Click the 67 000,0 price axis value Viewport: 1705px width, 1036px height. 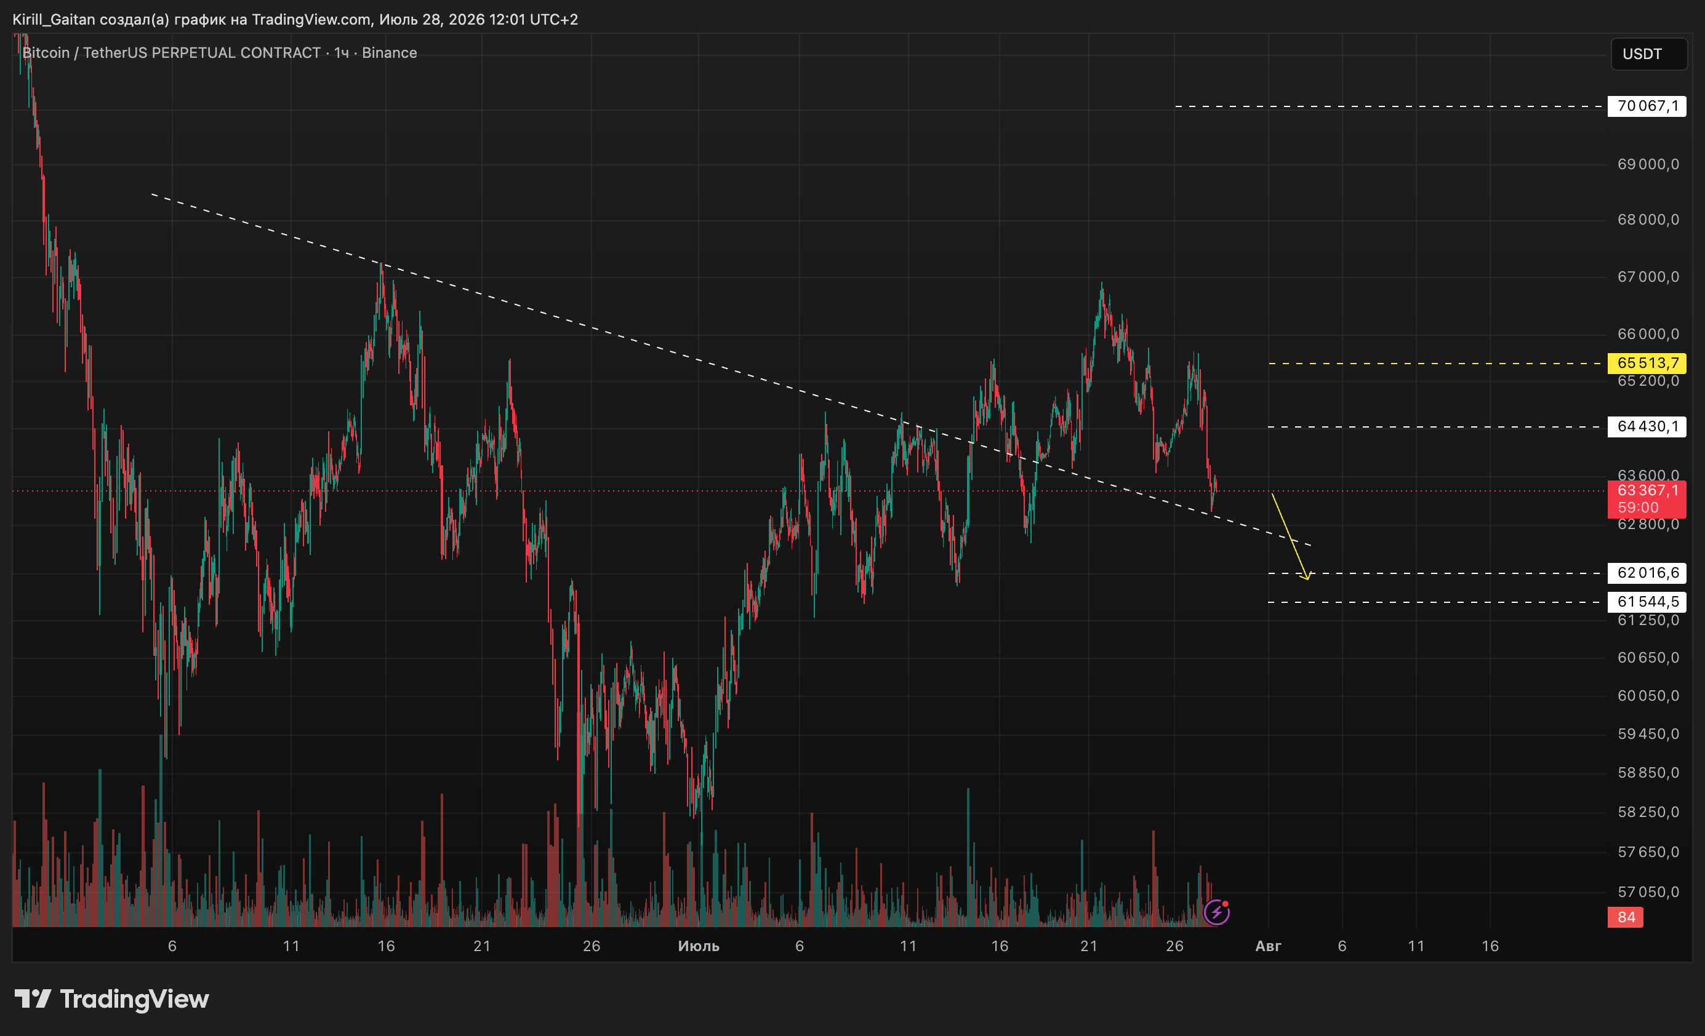pyautogui.click(x=1648, y=277)
